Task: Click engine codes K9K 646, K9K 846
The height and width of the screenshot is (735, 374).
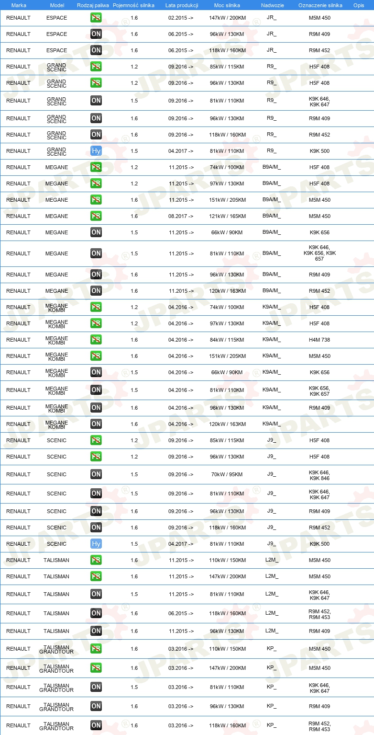Action: (319, 475)
